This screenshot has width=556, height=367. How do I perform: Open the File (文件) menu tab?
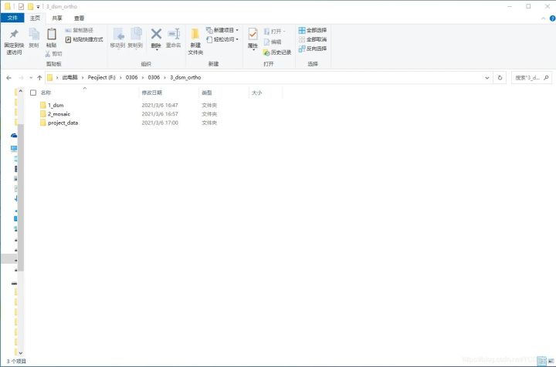pos(12,18)
